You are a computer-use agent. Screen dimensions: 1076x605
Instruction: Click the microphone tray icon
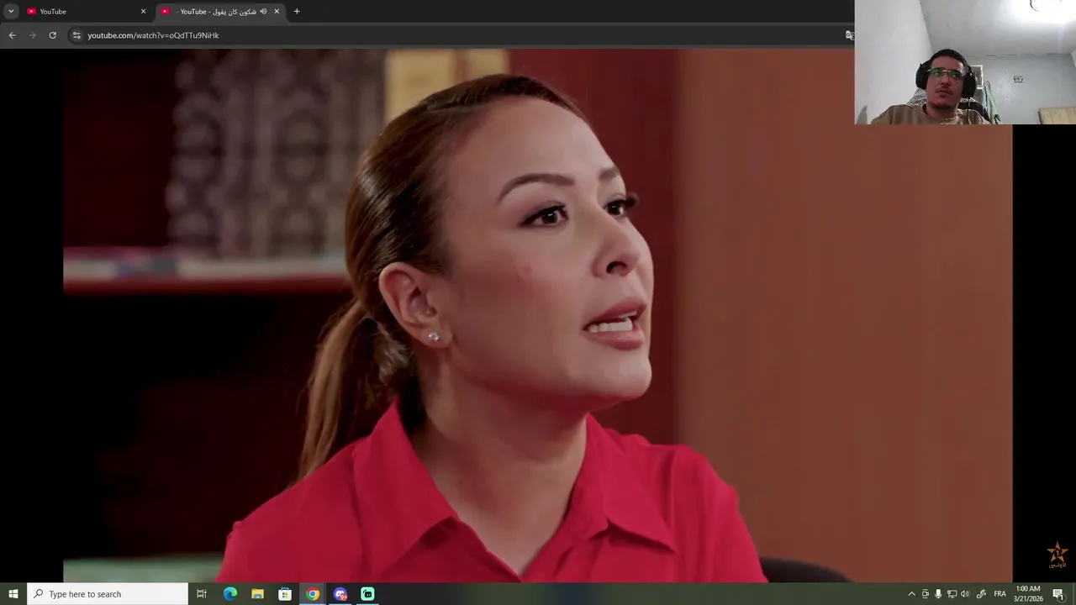pos(938,594)
